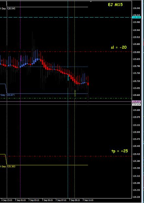The image size is (144, 203).
Task: Click the 125.225 value on price scale
Action: tap(137, 197)
